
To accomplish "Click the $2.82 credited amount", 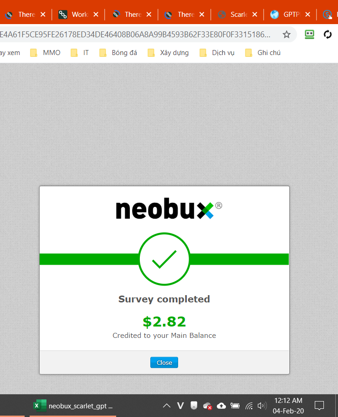I will (x=164, y=322).
